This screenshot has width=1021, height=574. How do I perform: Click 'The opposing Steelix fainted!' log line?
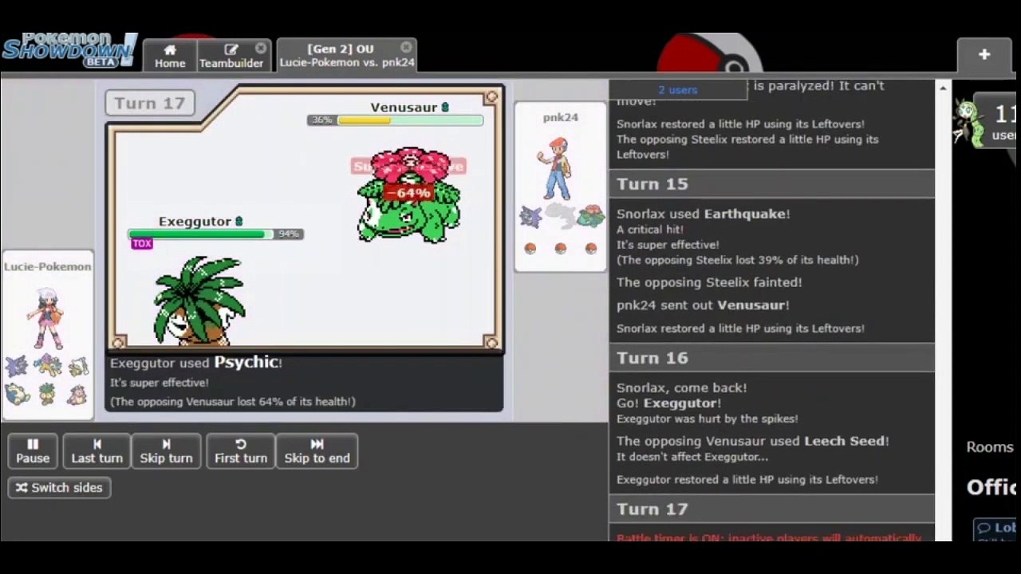click(709, 282)
